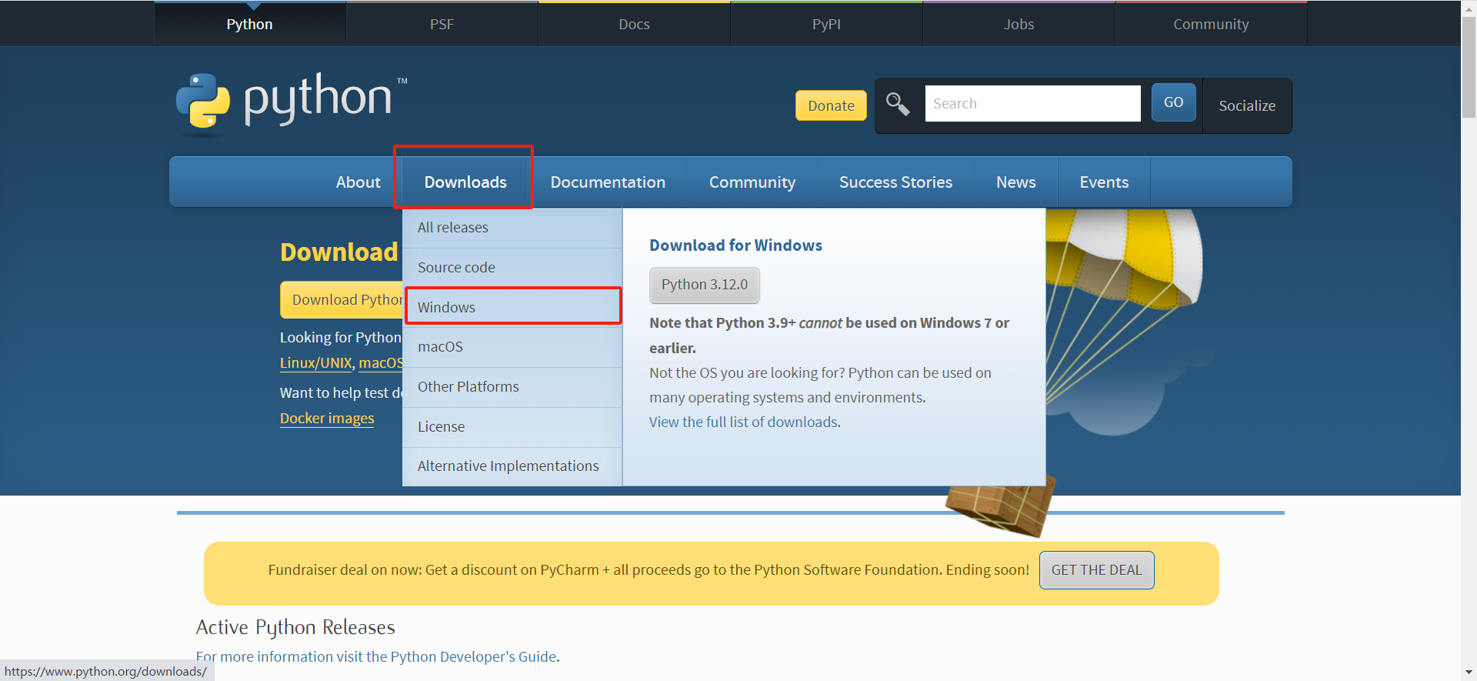Focus the Search input field
Viewport: 1477px width, 681px height.
pyautogui.click(x=1032, y=103)
